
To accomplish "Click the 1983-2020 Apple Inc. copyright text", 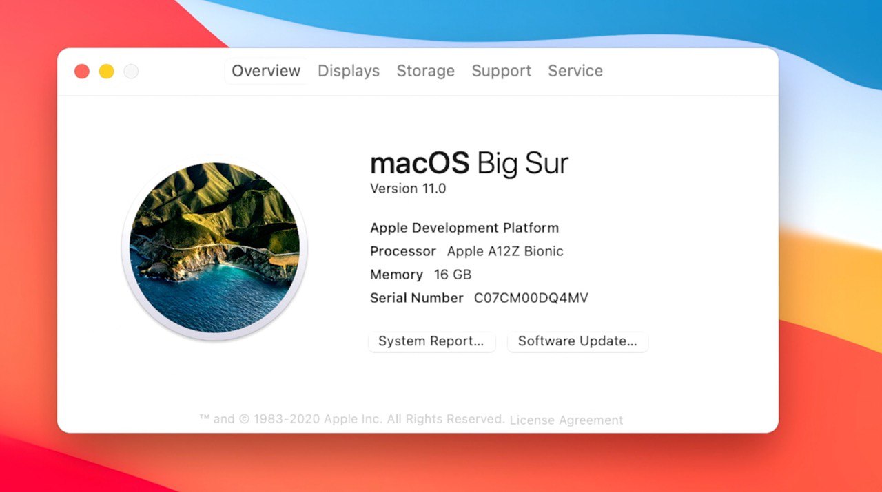I will pyautogui.click(x=352, y=418).
